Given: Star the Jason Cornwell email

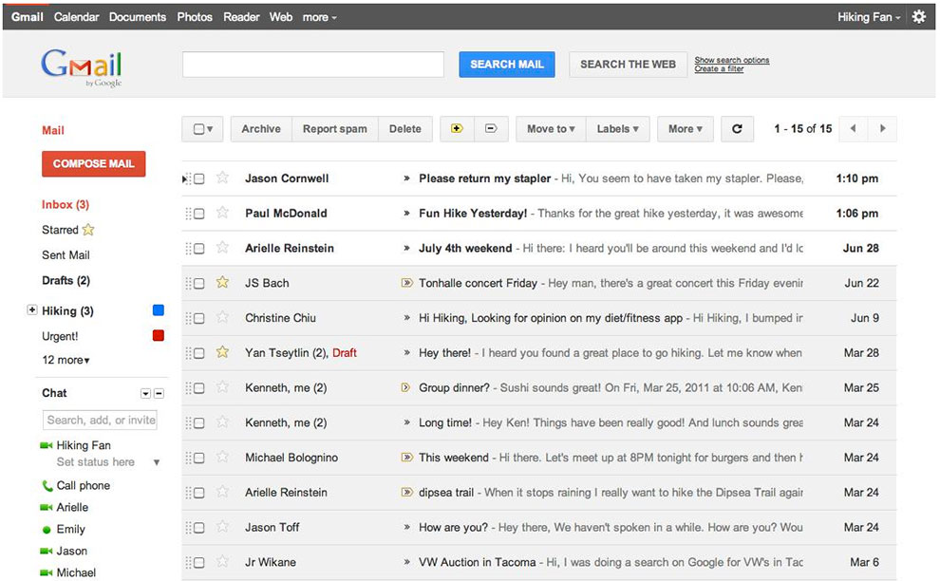Looking at the screenshot, I should tap(222, 178).
